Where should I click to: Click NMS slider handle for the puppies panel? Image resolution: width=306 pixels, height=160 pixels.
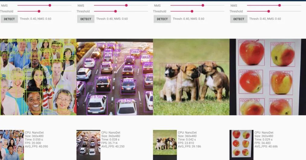tap(203, 5)
